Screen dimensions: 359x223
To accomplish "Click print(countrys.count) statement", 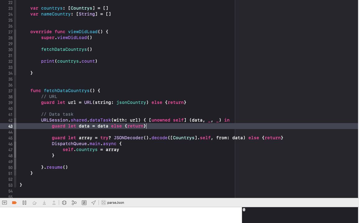I will 69,61.
